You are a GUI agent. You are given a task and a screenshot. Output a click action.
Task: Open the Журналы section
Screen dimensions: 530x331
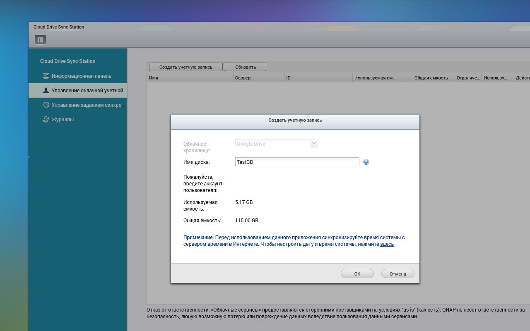(77, 119)
